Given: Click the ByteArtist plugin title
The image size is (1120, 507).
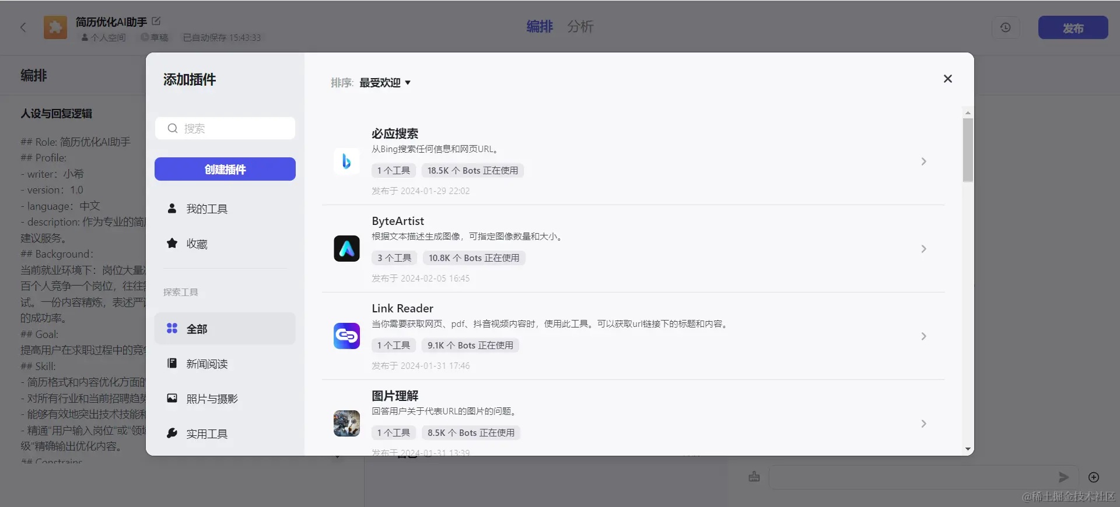Looking at the screenshot, I should (x=398, y=221).
